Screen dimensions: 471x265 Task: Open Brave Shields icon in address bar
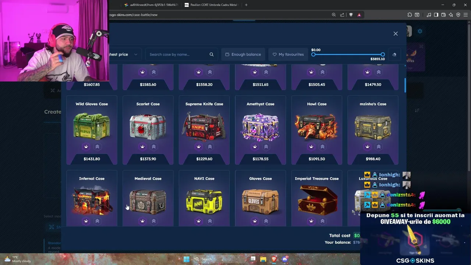point(351,15)
